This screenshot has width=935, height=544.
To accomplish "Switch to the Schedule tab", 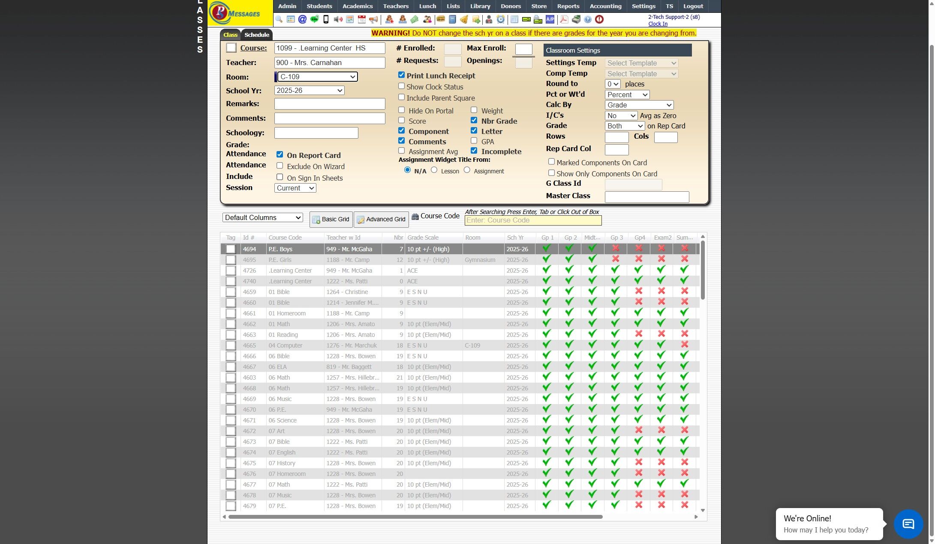I will [257, 35].
